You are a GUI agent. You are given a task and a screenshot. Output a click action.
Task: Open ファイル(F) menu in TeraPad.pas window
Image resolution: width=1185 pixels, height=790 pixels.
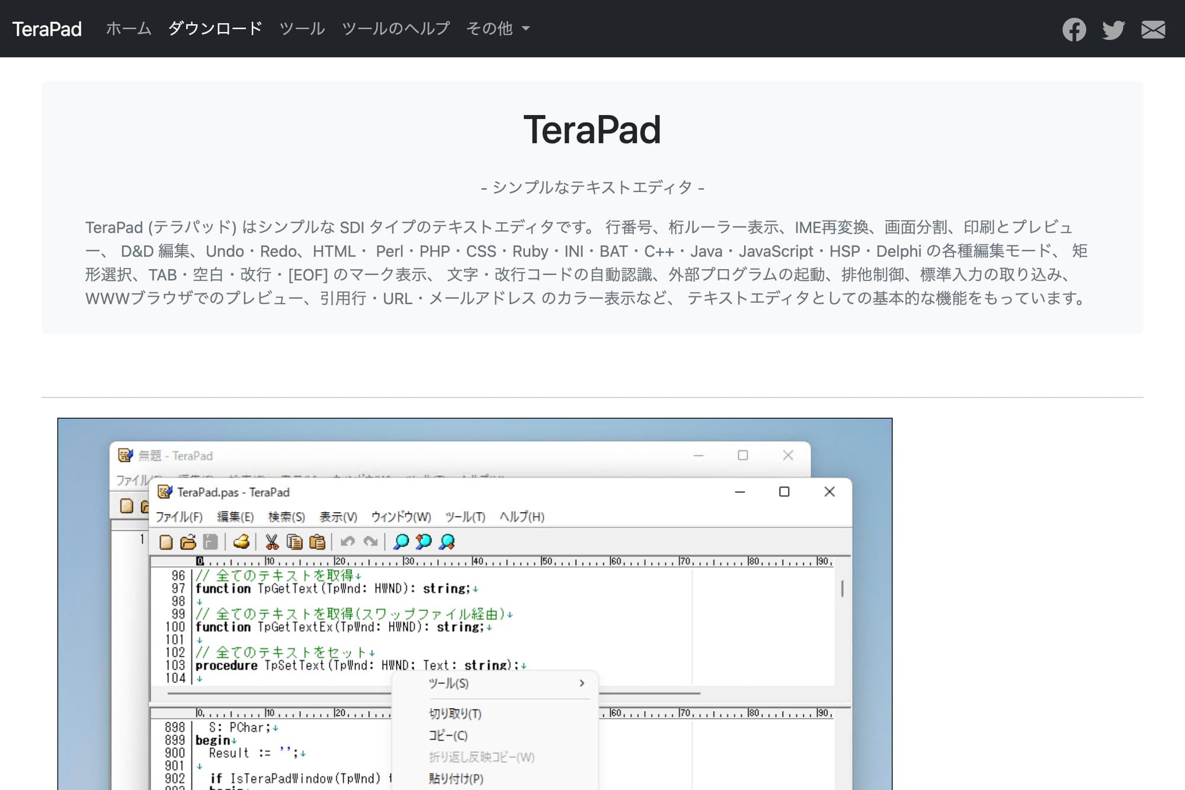(x=179, y=517)
